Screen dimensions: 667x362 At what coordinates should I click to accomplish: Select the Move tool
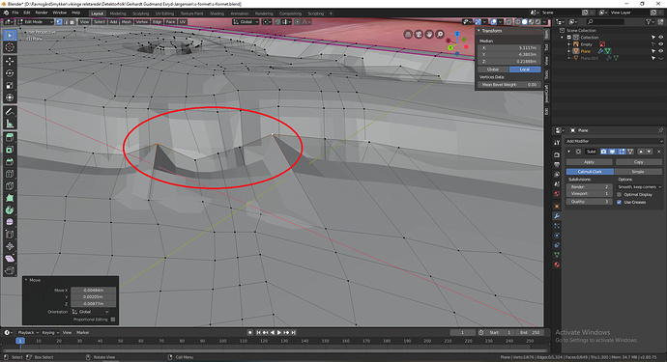tap(10, 61)
